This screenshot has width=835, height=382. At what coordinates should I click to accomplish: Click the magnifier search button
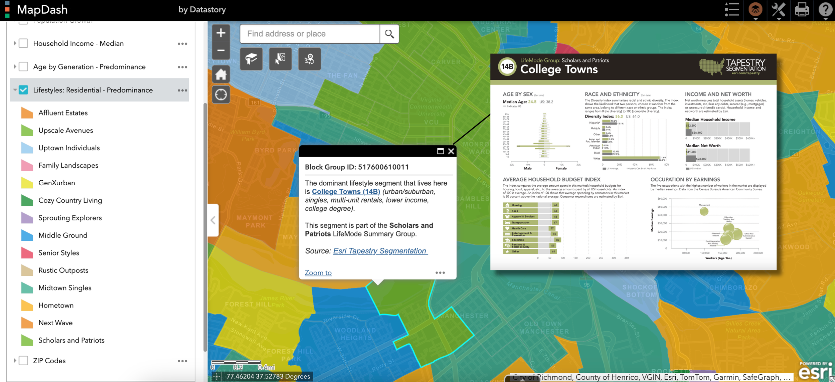point(389,34)
